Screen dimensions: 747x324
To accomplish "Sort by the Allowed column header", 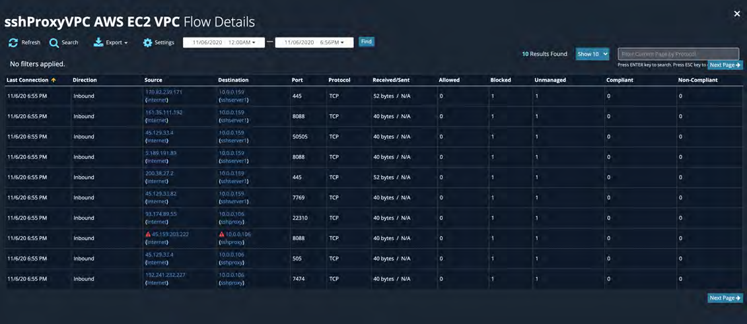I will [x=448, y=80].
